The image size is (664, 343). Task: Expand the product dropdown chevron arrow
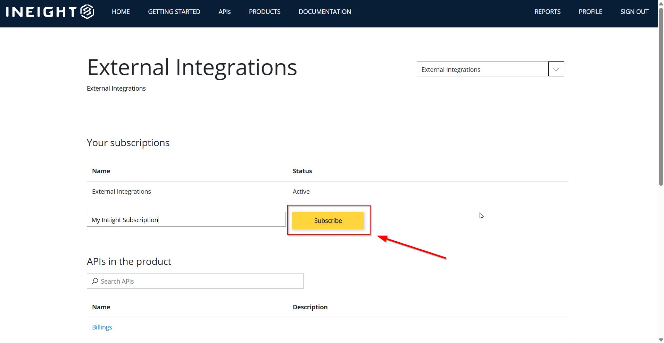(556, 69)
